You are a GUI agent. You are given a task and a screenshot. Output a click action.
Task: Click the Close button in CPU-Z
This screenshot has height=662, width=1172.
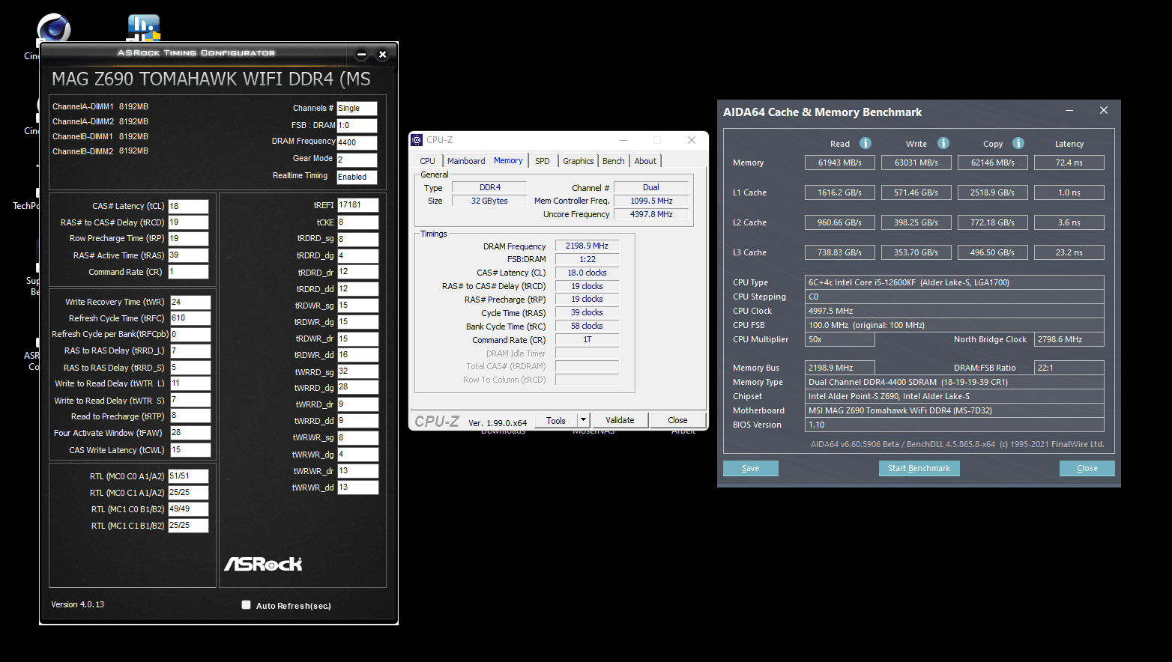point(677,420)
